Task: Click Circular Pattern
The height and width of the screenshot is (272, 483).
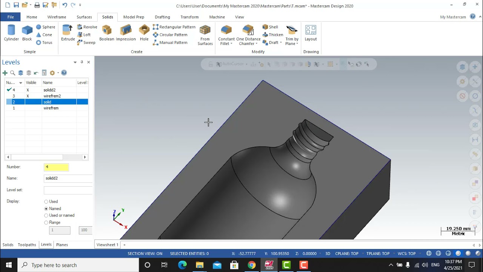Action: (x=170, y=35)
